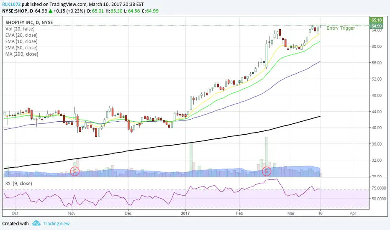Click the 2017 date axis label
Screen dimensions: 390x230
[185, 213]
